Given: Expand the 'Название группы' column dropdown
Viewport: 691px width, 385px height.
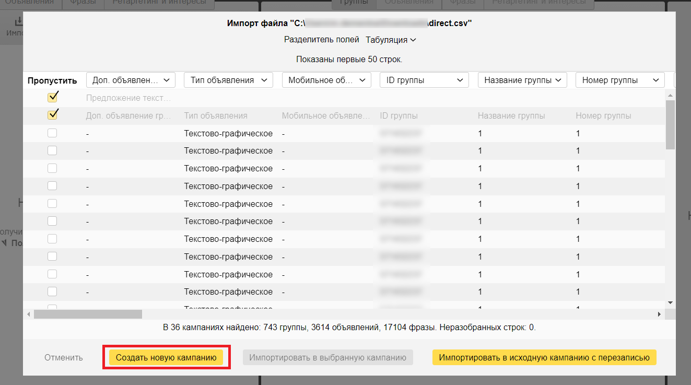Looking at the screenshot, I should tap(522, 80).
